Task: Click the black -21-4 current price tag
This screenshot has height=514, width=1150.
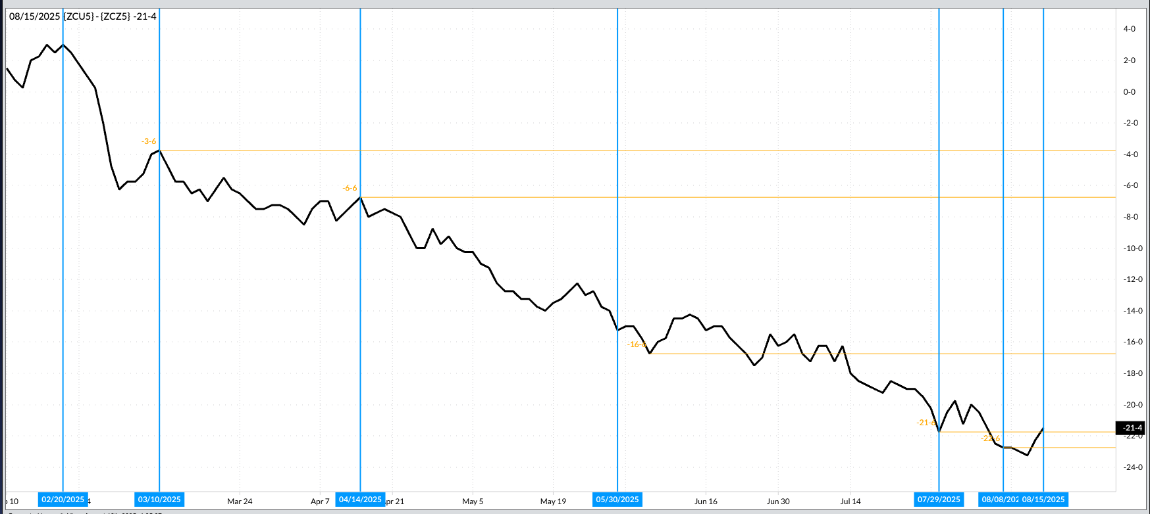Action: click(x=1132, y=428)
